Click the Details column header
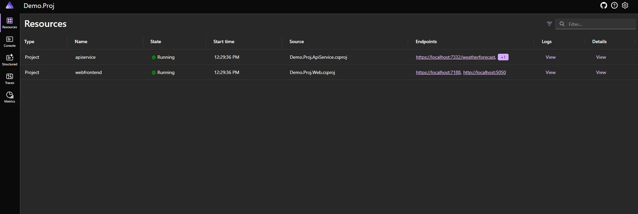 [x=599, y=41]
